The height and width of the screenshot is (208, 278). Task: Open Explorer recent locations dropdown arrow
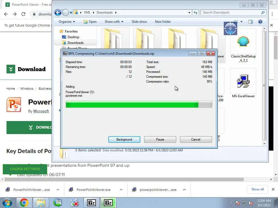pos(71,12)
